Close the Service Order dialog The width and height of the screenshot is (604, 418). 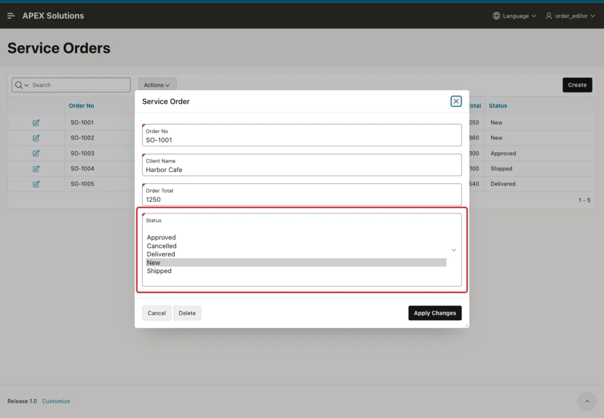[456, 101]
